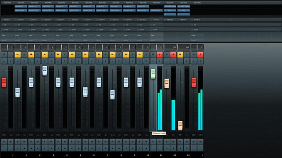This screenshot has height=158, width=282.
Task: Click INSERTS section header on channel 12
Action: [170, 20]
